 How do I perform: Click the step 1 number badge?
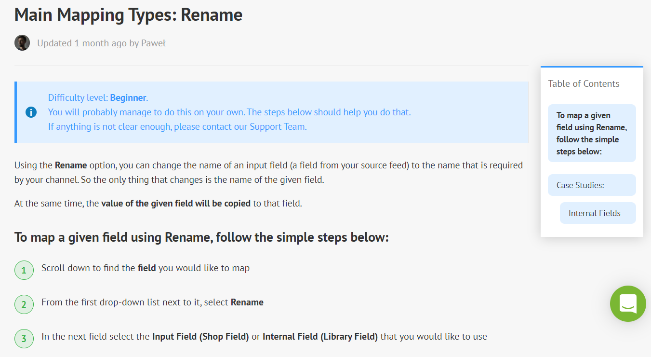click(x=24, y=270)
